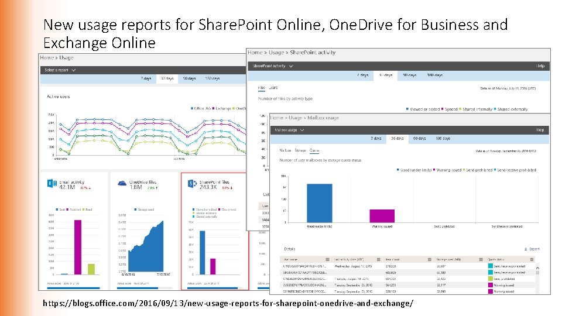
Task: Click the Email activity active users progress bar
Action: 74,288
